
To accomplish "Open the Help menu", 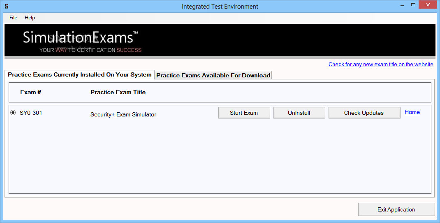I will click(x=30, y=18).
